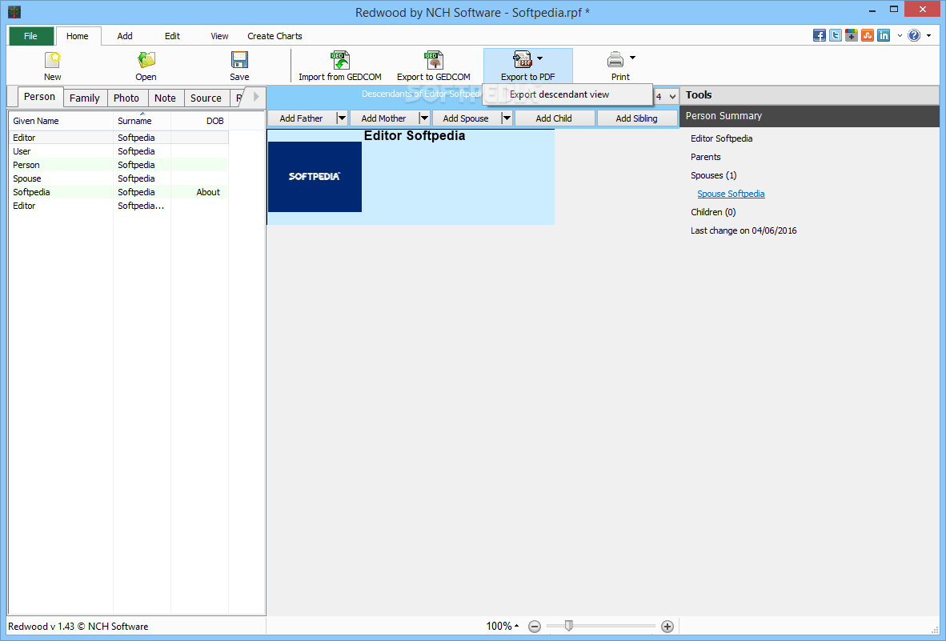The image size is (946, 641).
Task: Expand the social share overflow arrow
Action: tap(900, 35)
